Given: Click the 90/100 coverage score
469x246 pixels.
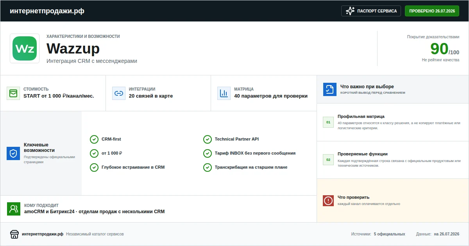Looking at the screenshot, I should click(x=445, y=49).
